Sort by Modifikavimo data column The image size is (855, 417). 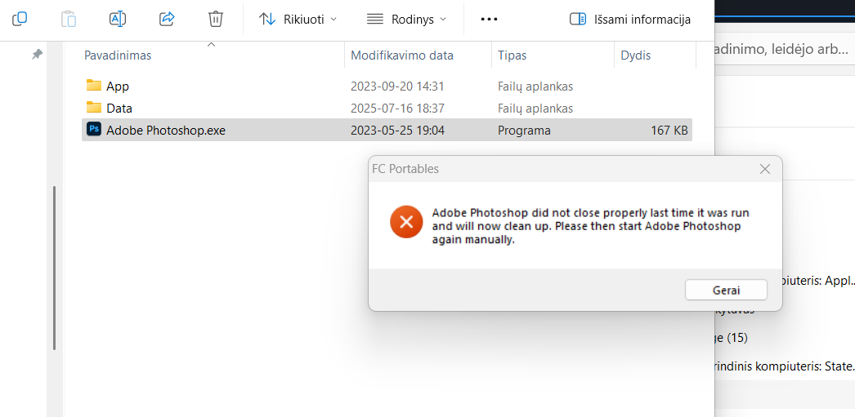(402, 55)
